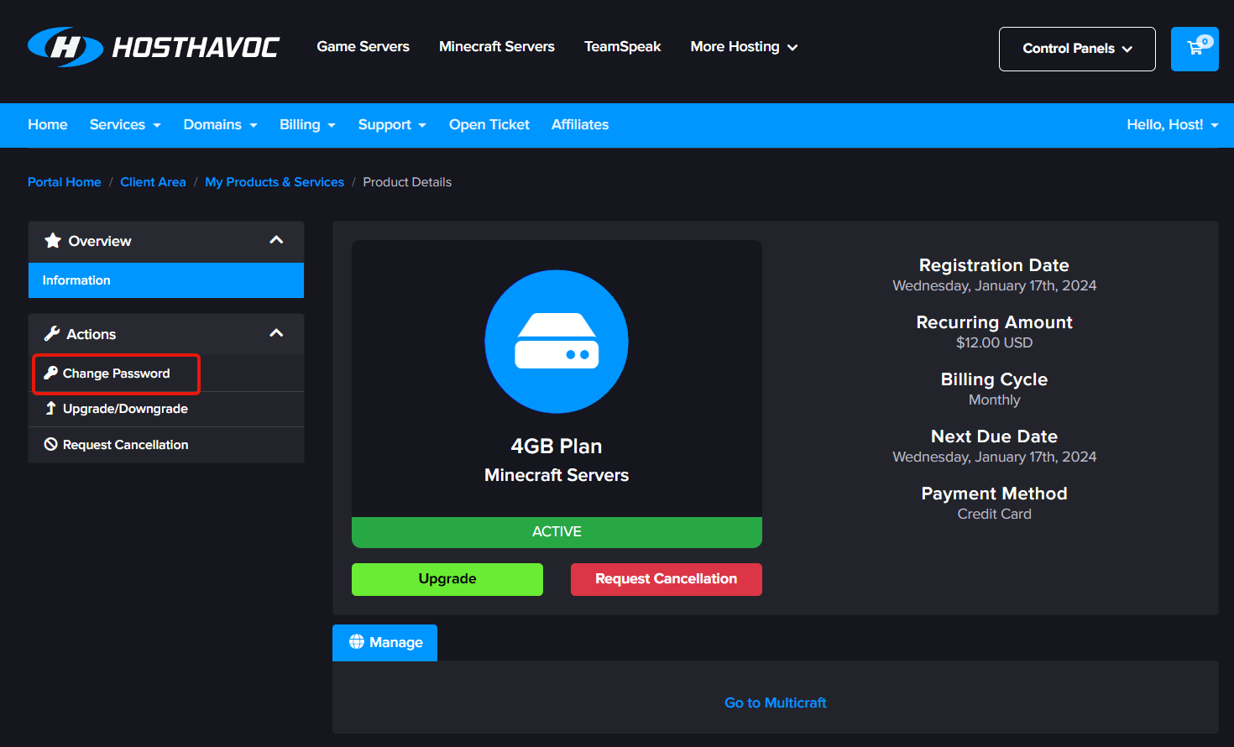This screenshot has width=1234, height=747.
Task: Select the Manage tab
Action: (x=384, y=642)
